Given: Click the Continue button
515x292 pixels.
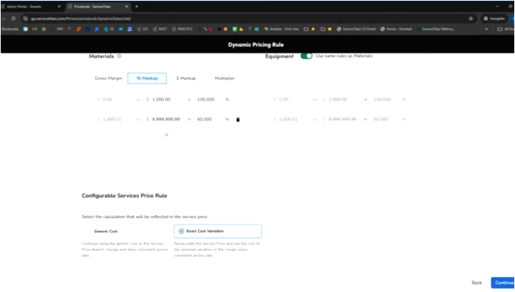Looking at the screenshot, I should 504,283.
